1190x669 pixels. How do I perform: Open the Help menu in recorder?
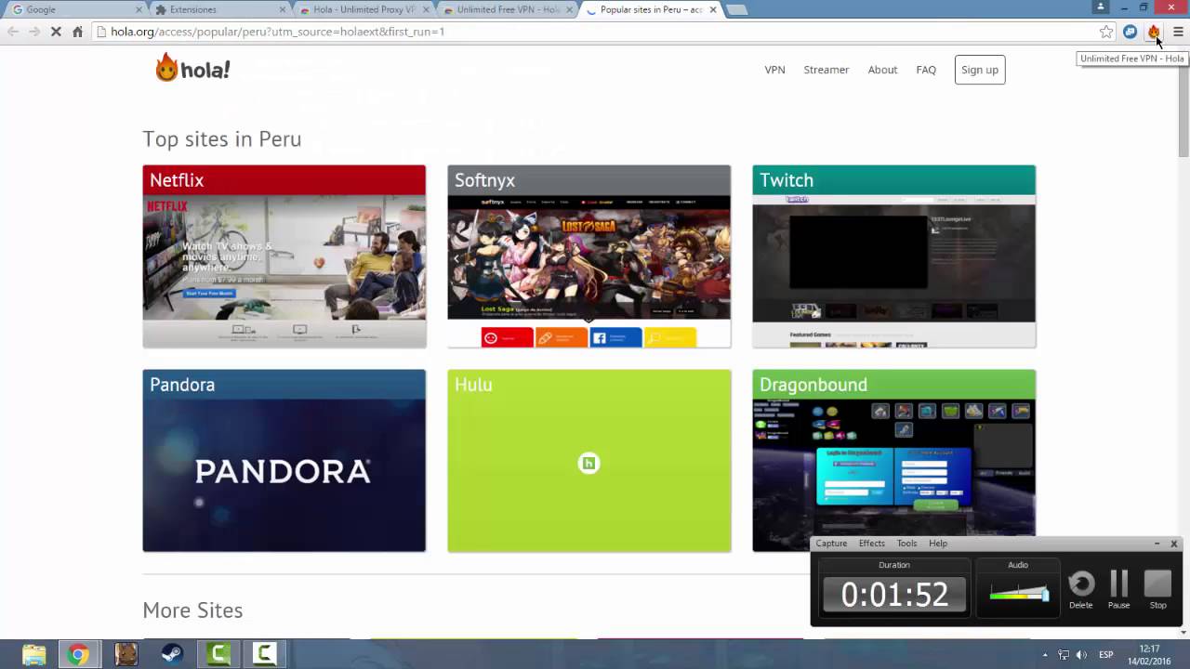(938, 544)
